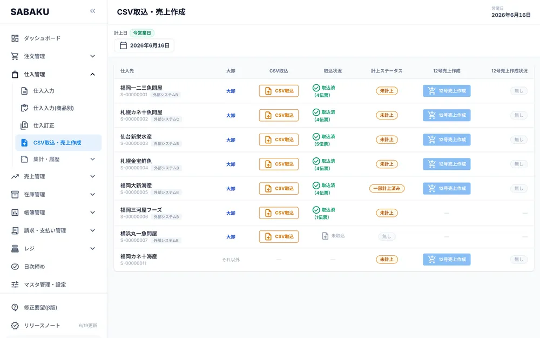Import CSV for 横浜丸一魚問屋
540x338 pixels.
coord(279,237)
